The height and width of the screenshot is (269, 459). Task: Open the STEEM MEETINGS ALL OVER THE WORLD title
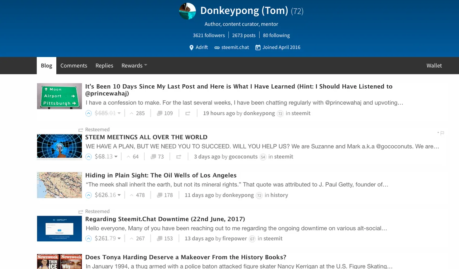coord(146,137)
